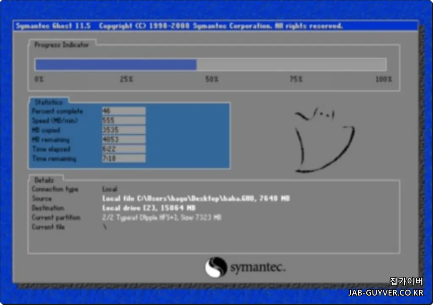The height and width of the screenshot is (305, 433).
Task: Click the MB copied label
Action: pos(46,130)
